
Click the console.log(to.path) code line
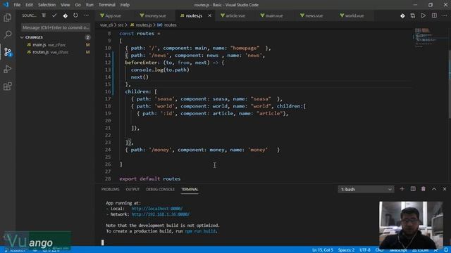point(160,70)
